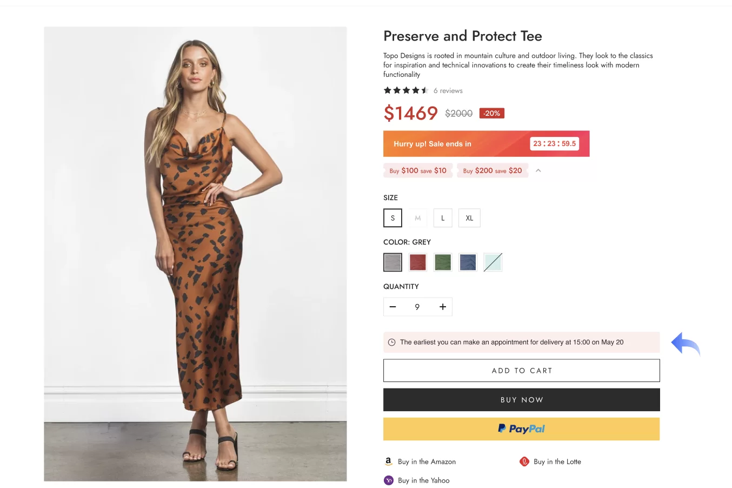Click the Buy $100 save $10 offer

(418, 170)
